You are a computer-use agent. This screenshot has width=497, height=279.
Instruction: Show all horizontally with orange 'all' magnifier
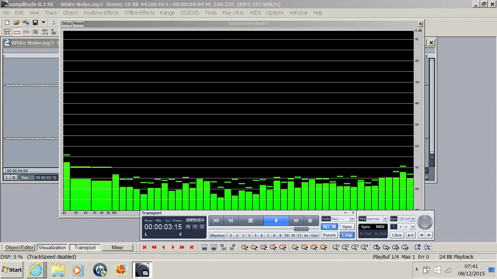point(264,247)
